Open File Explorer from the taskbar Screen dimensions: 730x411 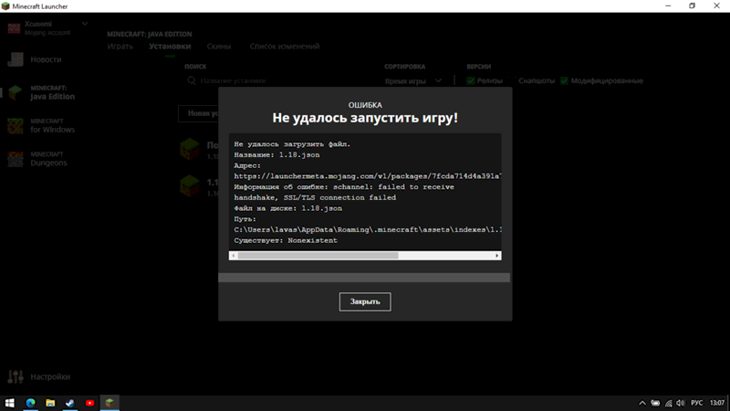click(x=50, y=402)
